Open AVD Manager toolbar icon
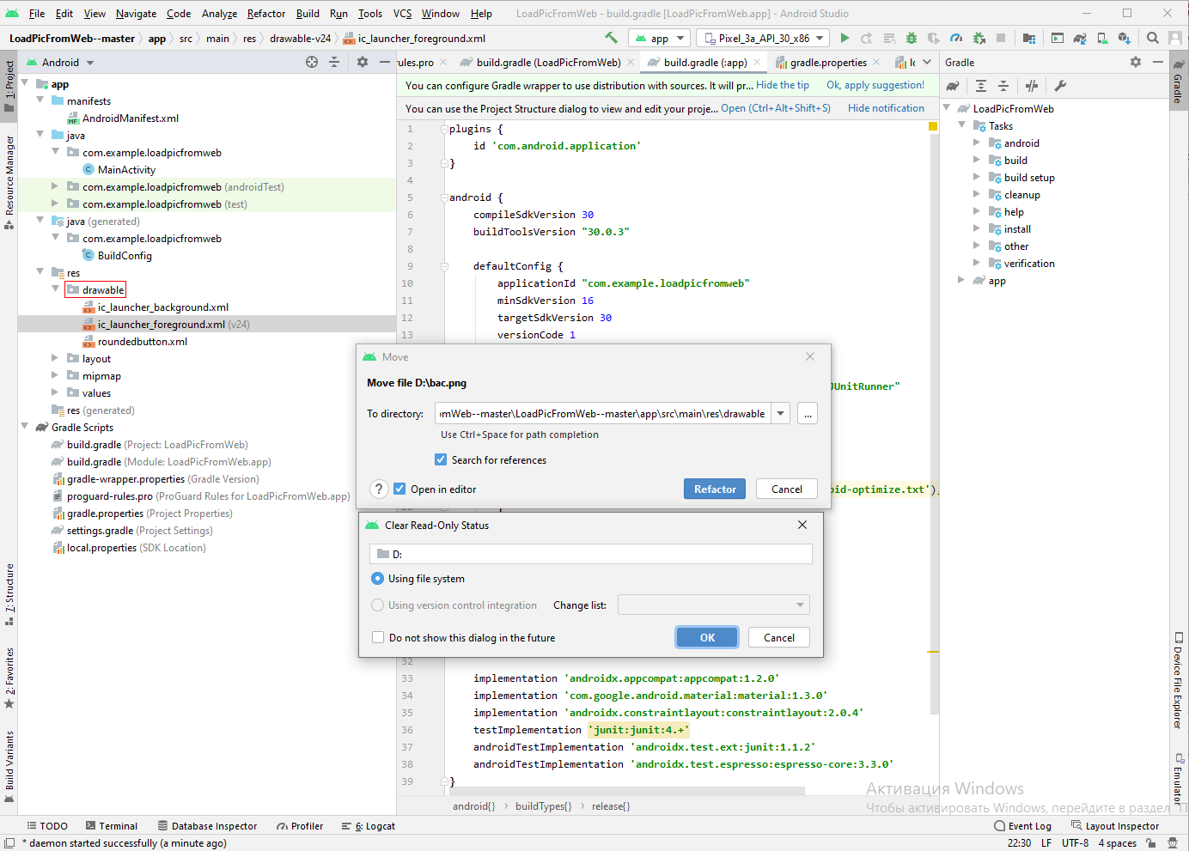Screen dimensions: 1189x851 pos(1102,38)
